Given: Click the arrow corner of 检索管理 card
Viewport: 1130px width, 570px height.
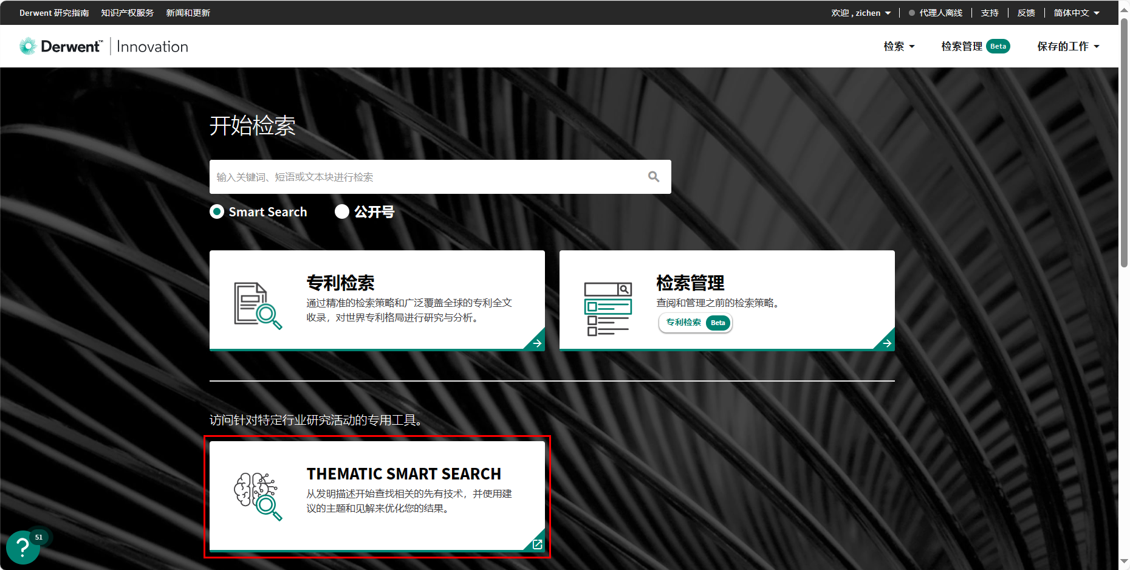Looking at the screenshot, I should pyautogui.click(x=886, y=343).
